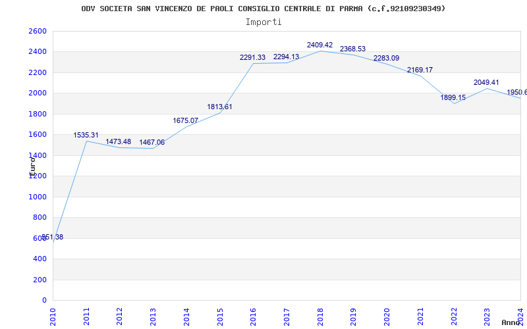Click the 2200 y-axis tick label

(x=38, y=72)
